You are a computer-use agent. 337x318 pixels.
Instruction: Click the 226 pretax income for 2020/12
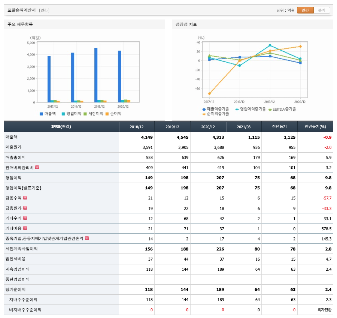(x=220, y=249)
